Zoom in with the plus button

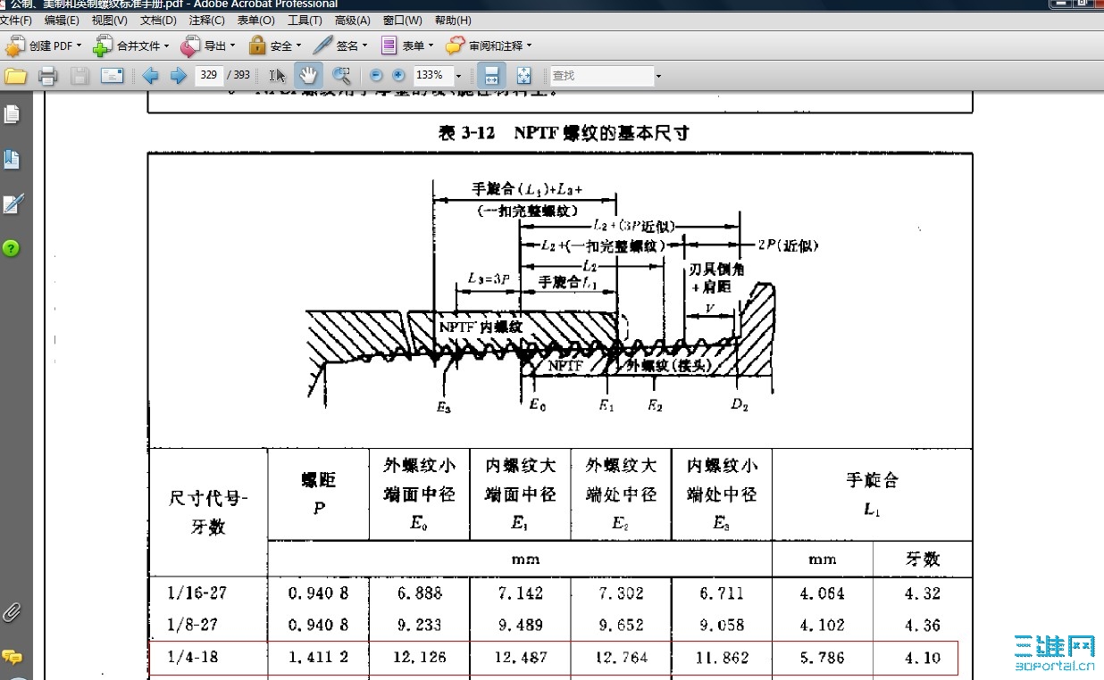pyautogui.click(x=398, y=76)
